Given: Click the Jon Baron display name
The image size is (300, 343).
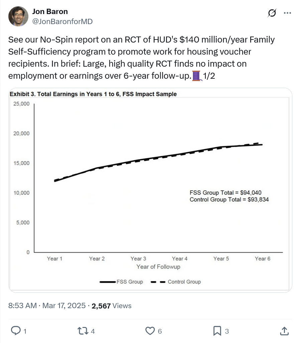Looking at the screenshot, I should click(50, 11).
